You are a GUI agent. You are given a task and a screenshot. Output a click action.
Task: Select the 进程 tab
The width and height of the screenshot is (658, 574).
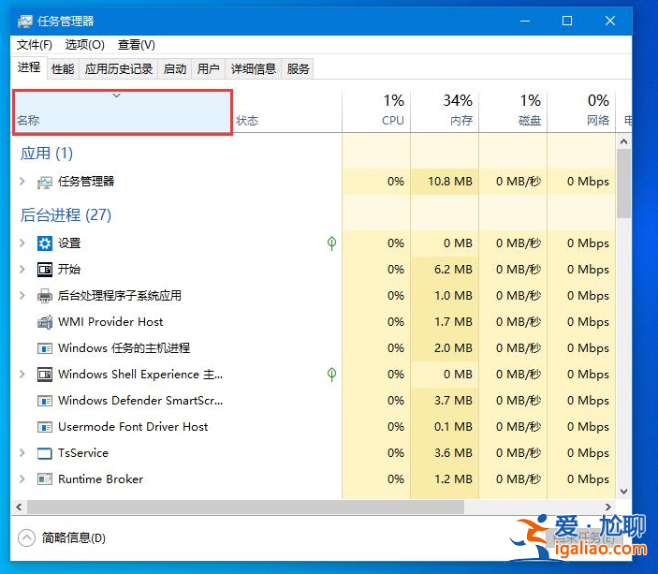tap(29, 67)
